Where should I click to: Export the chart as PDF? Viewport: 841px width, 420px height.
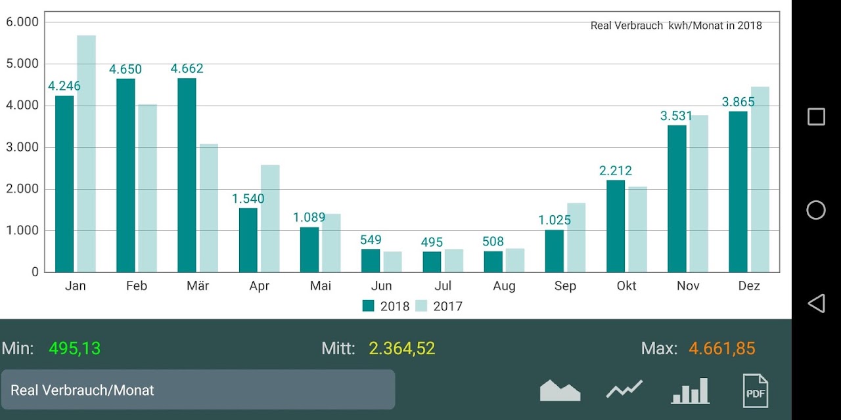click(x=755, y=390)
